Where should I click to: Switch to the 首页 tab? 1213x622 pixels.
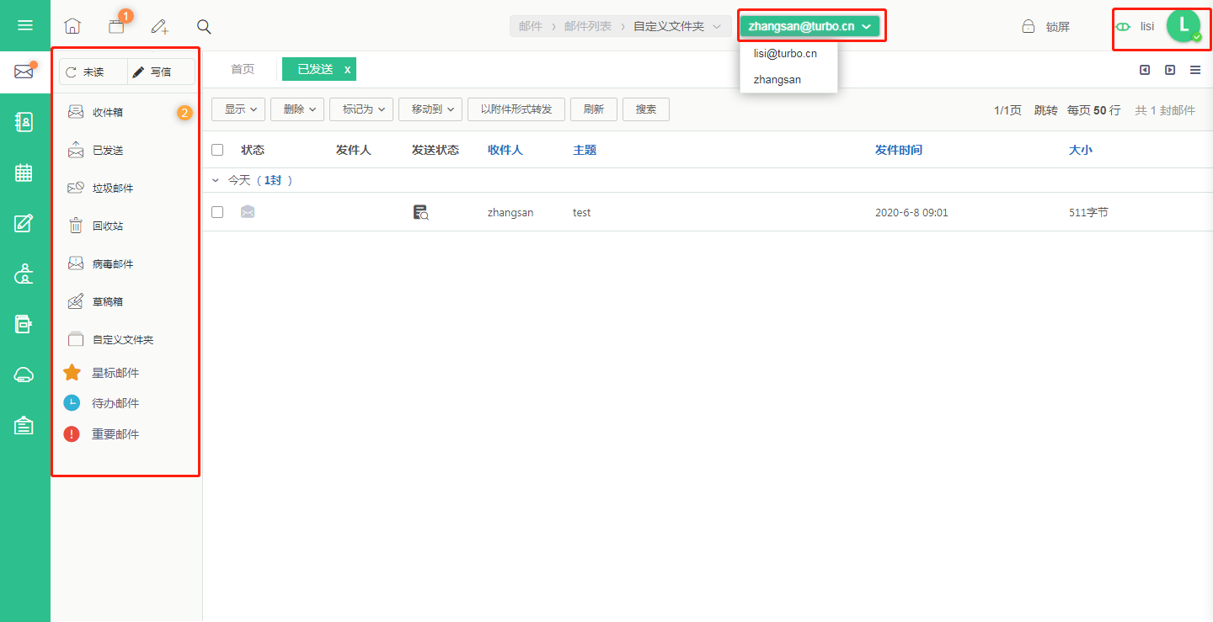(x=243, y=69)
